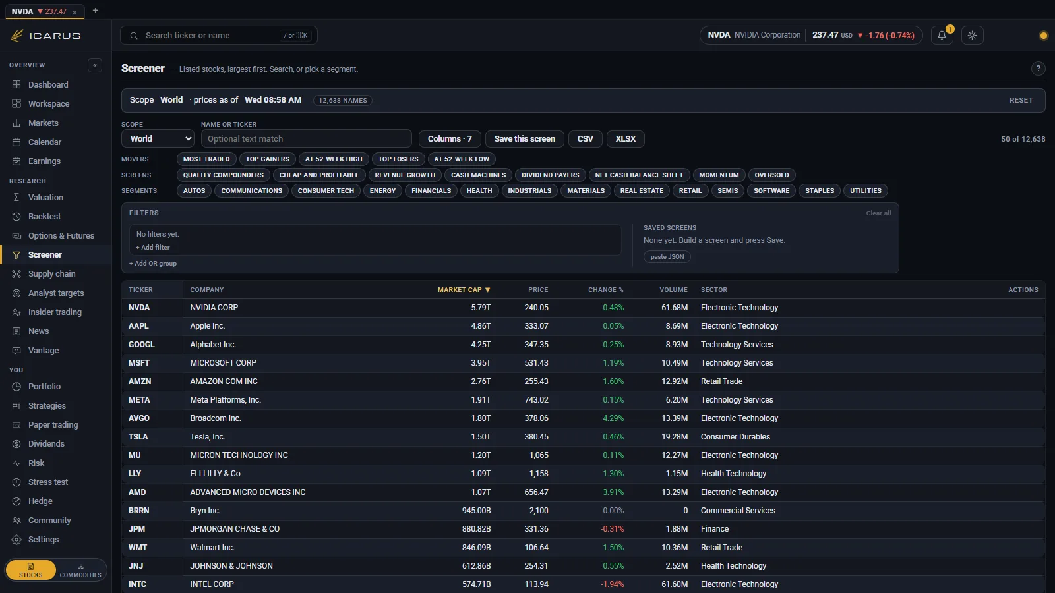
Task: Export the screen as XLSX
Action: pos(625,138)
